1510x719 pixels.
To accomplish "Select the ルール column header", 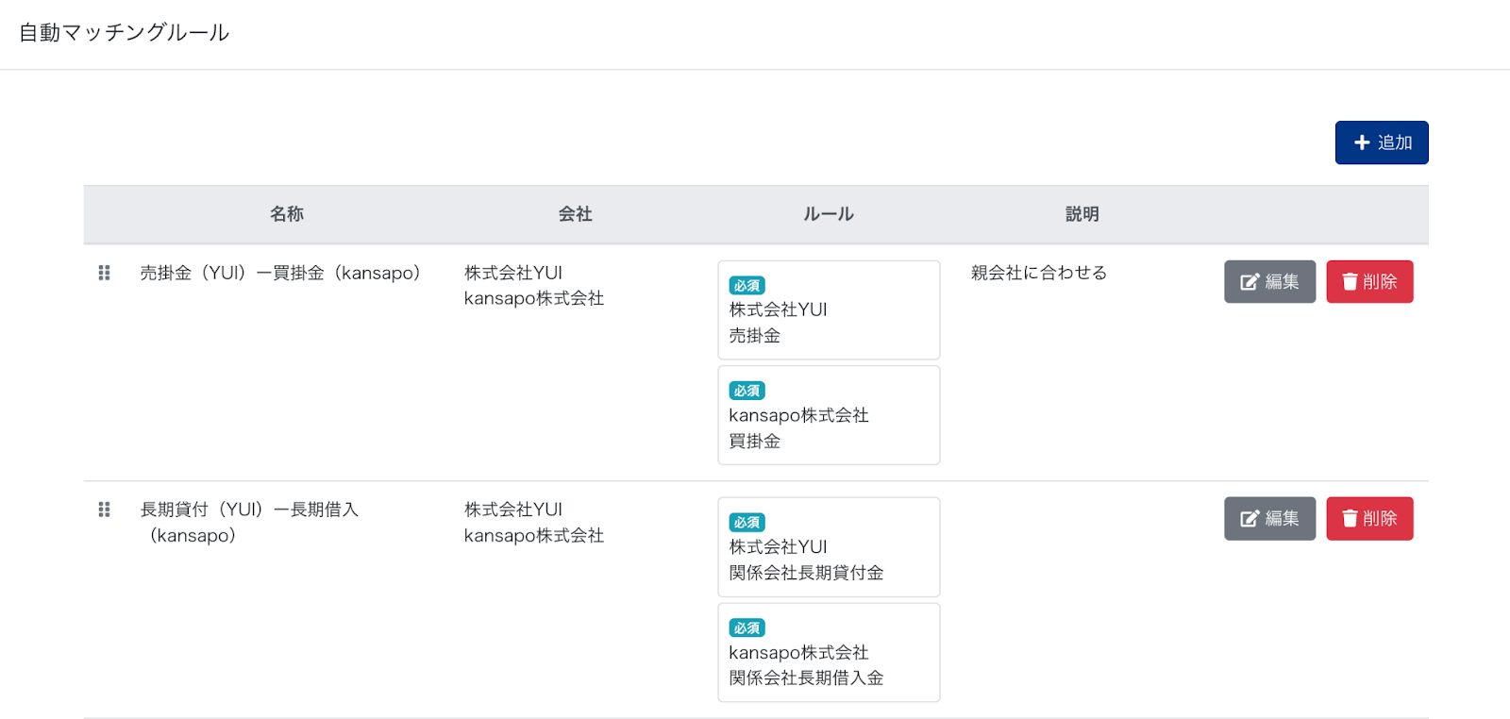I will [829, 214].
